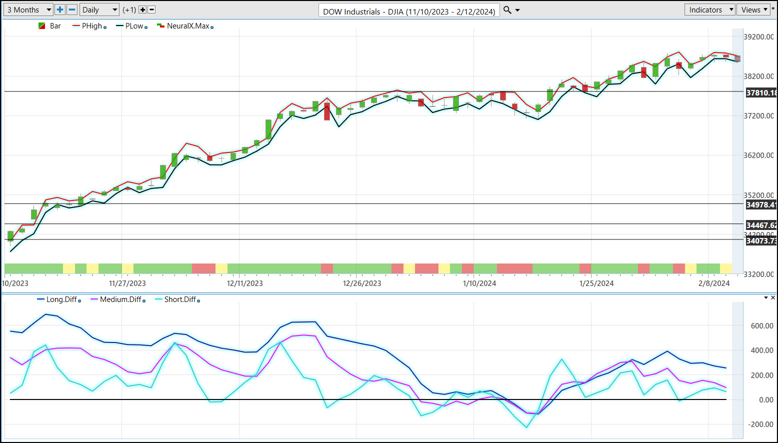
Task: Click the 2/8/2024 date label
Action: tap(714, 283)
